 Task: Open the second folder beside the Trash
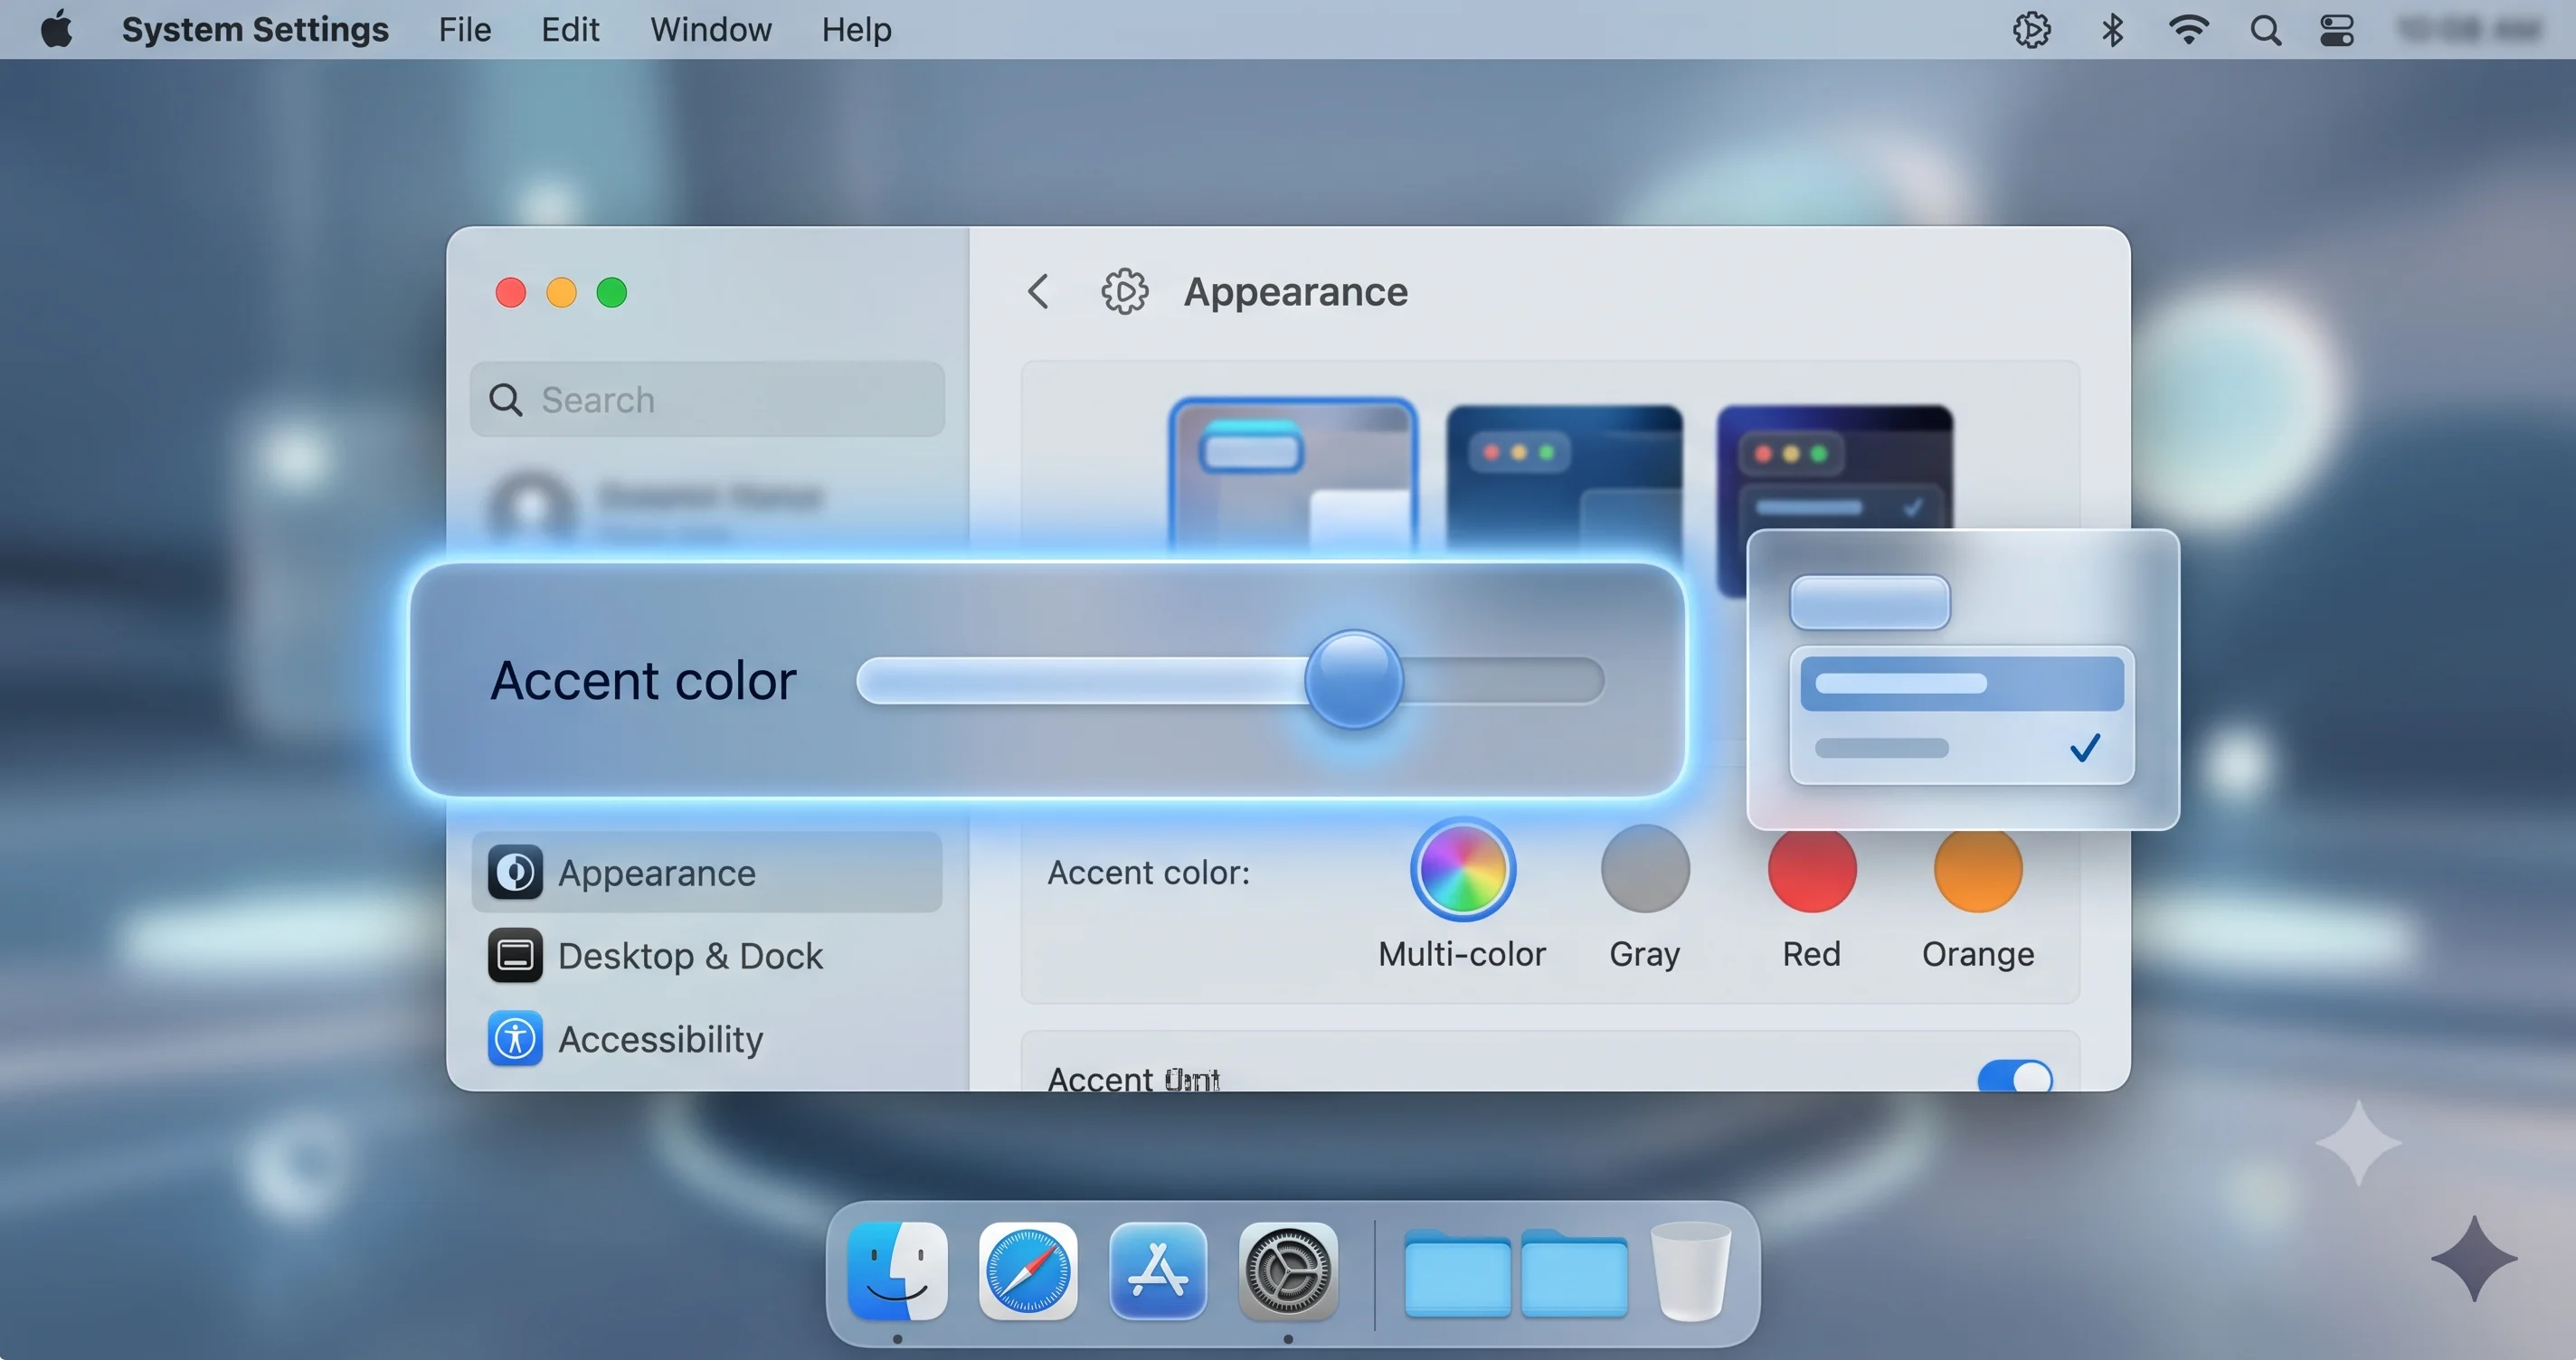tap(1574, 1273)
